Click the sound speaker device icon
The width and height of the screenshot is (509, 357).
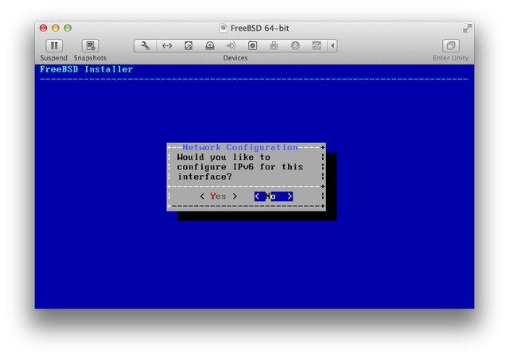pos(231,46)
